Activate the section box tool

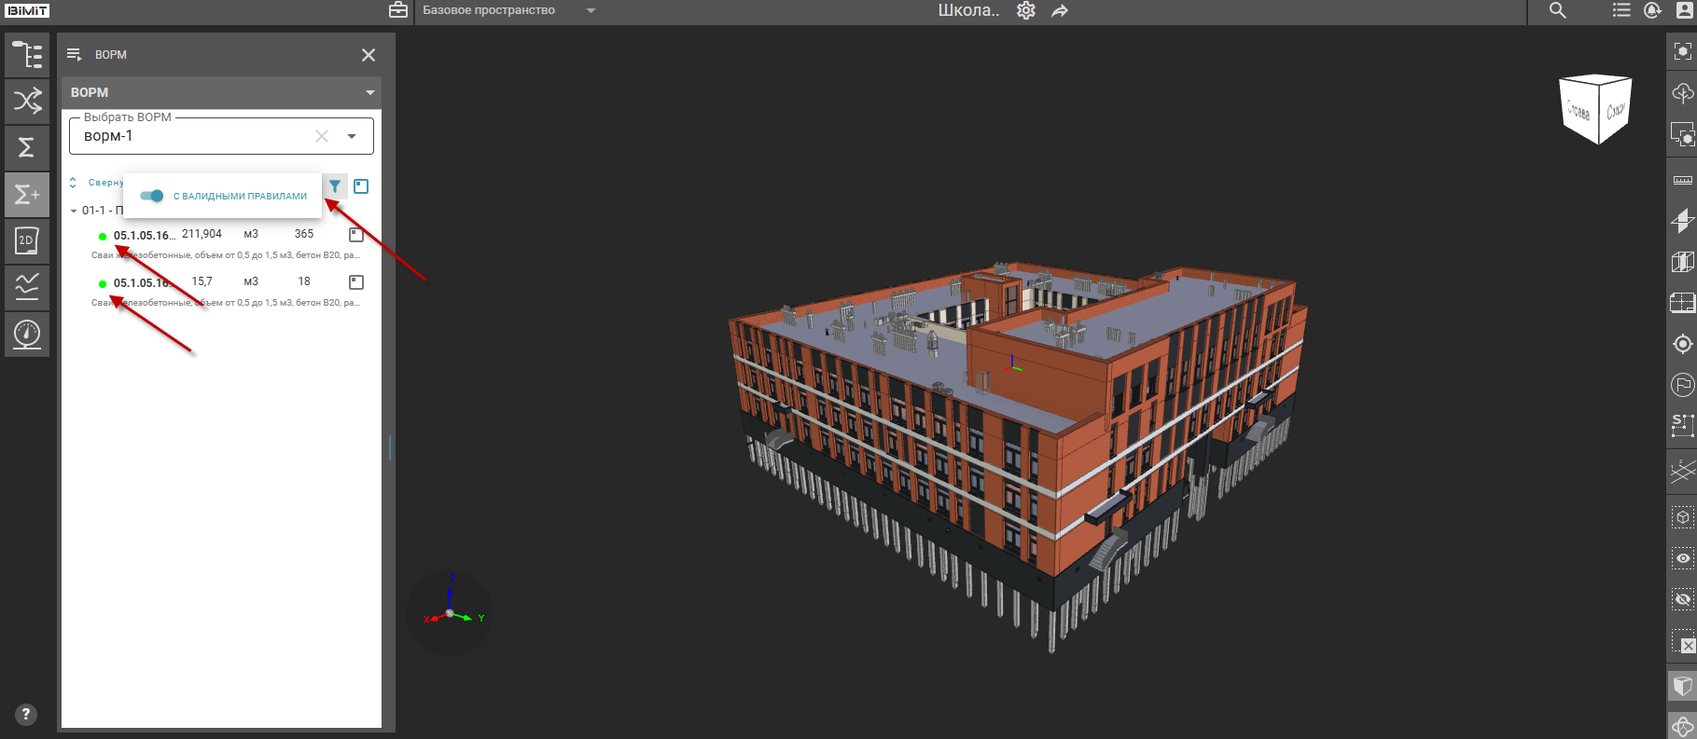[x=1682, y=262]
